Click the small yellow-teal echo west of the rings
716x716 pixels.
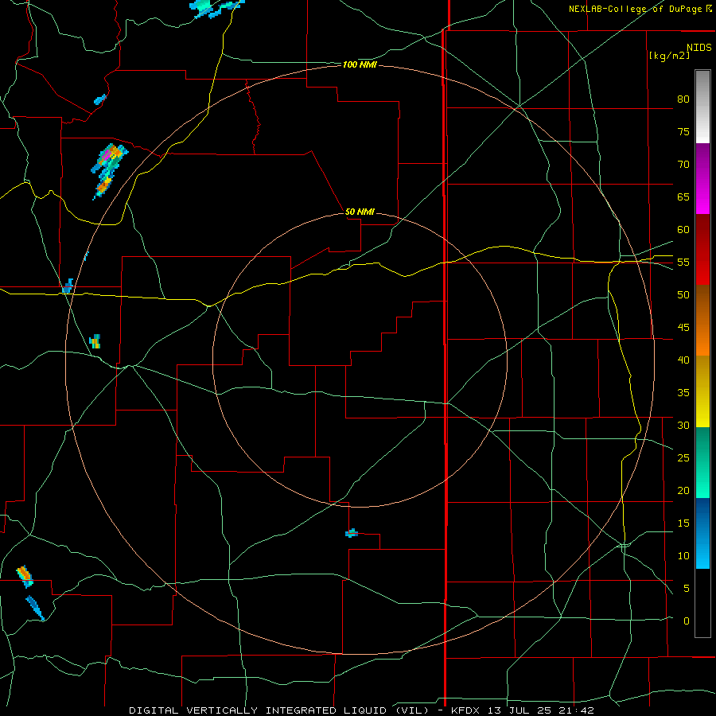(95, 341)
